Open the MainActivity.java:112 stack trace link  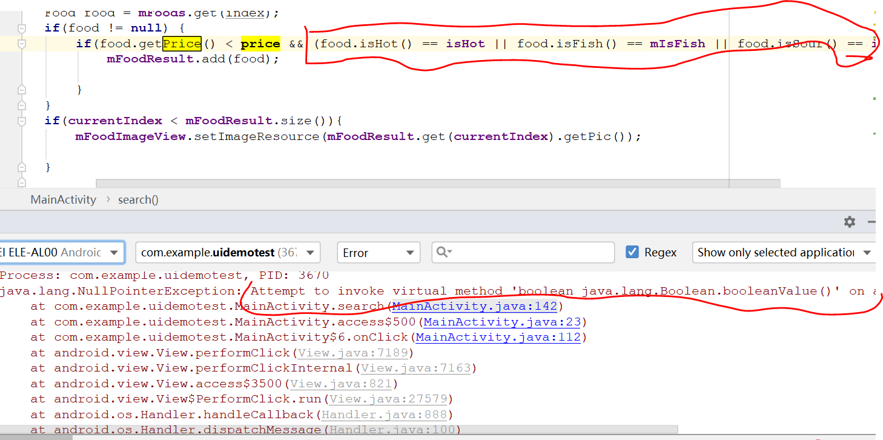[x=498, y=337]
